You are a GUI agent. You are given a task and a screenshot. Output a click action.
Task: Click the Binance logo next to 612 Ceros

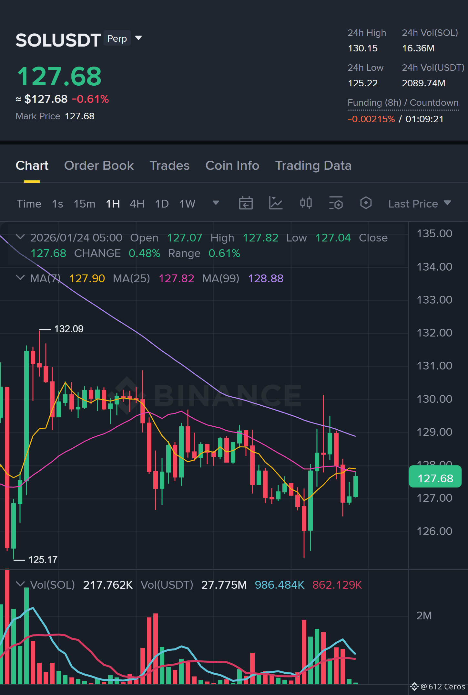pos(414,687)
